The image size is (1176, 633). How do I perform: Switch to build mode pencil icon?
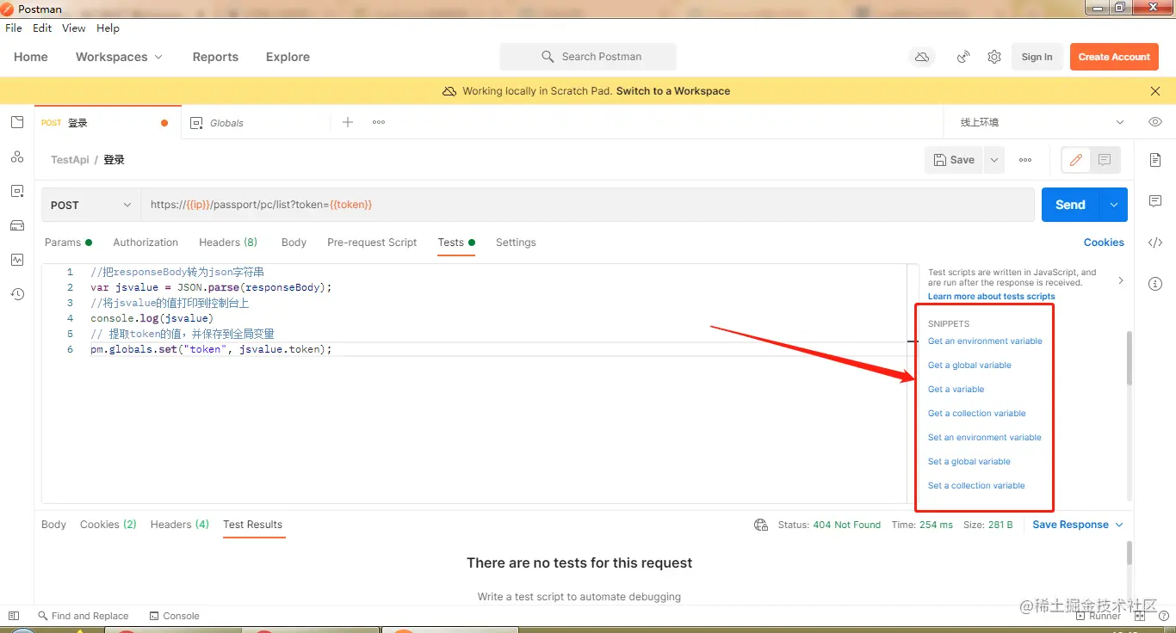(1075, 160)
